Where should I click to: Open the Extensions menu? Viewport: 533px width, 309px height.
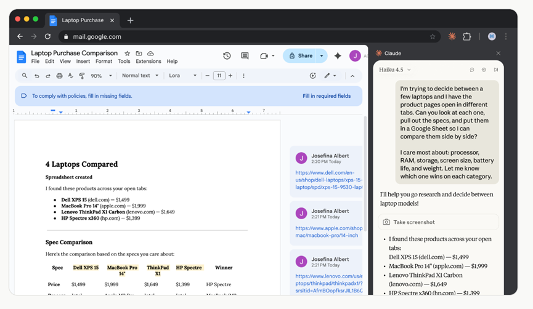149,62
